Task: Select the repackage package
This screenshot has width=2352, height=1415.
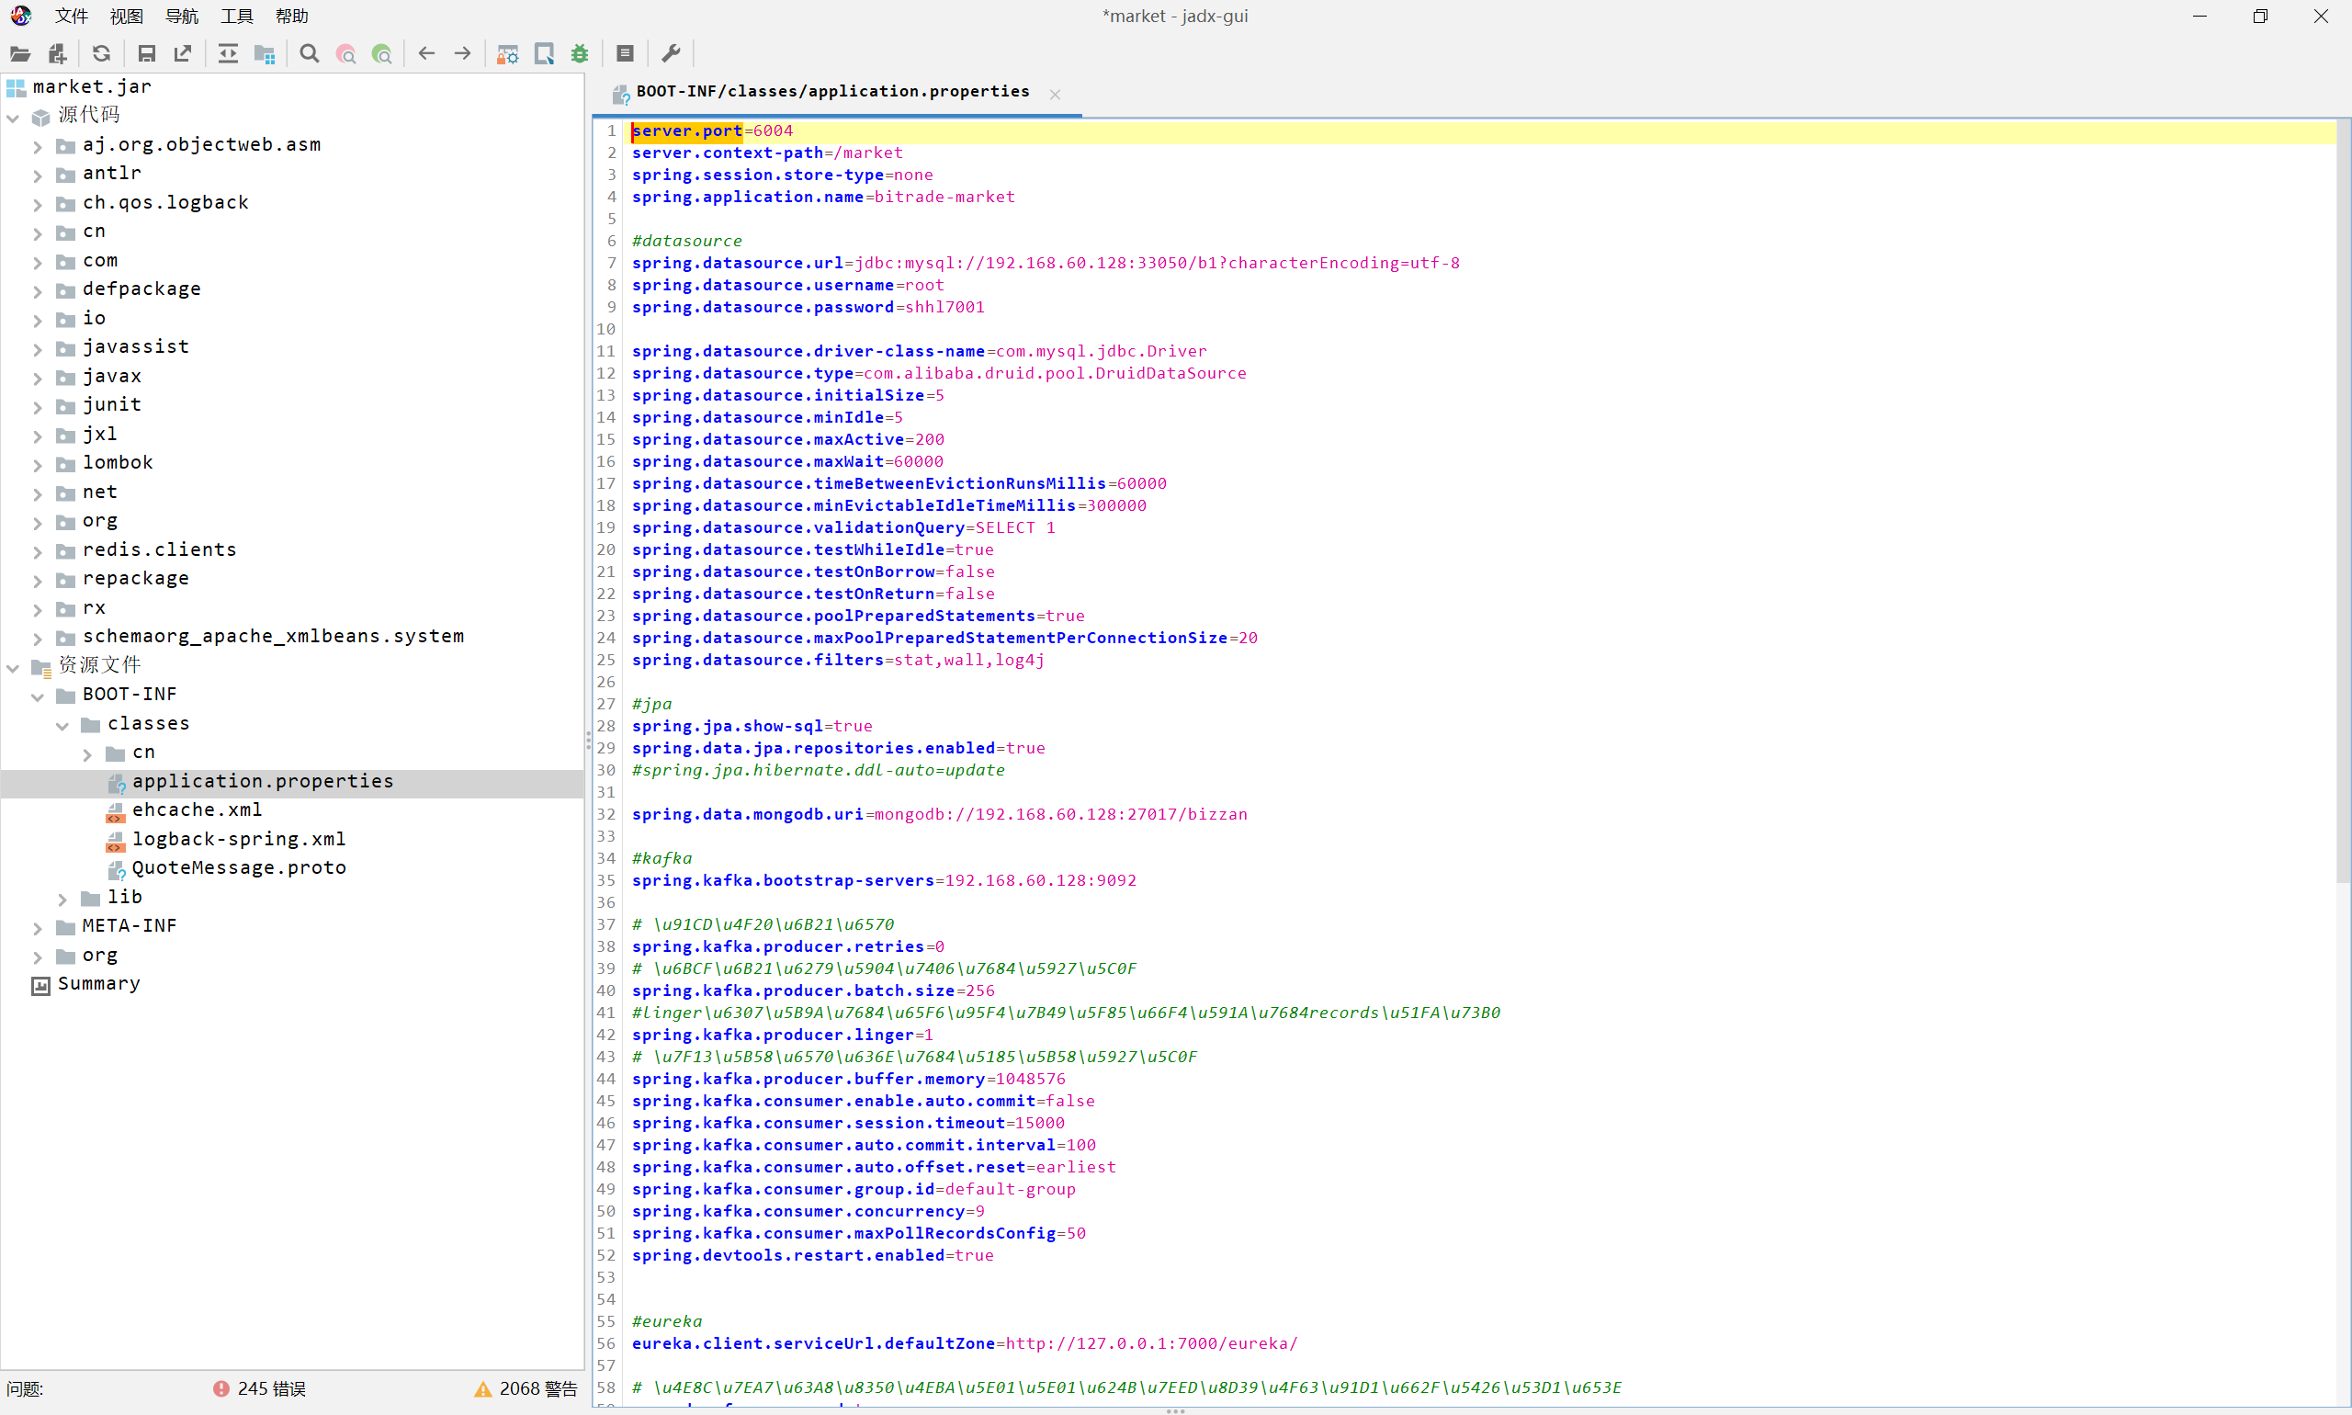Action: pos(135,578)
